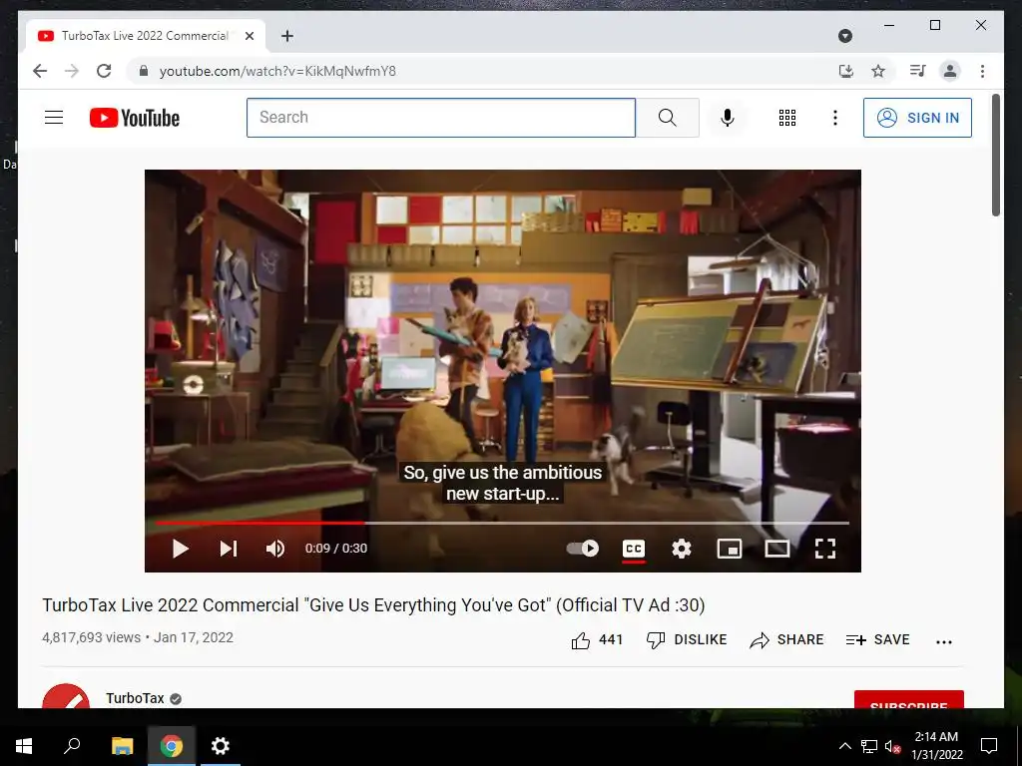Open Settings app in taskbar
The image size is (1022, 766).
coord(221,746)
